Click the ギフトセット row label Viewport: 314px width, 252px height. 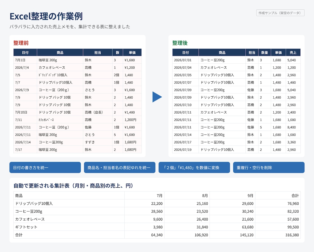click(69, 227)
